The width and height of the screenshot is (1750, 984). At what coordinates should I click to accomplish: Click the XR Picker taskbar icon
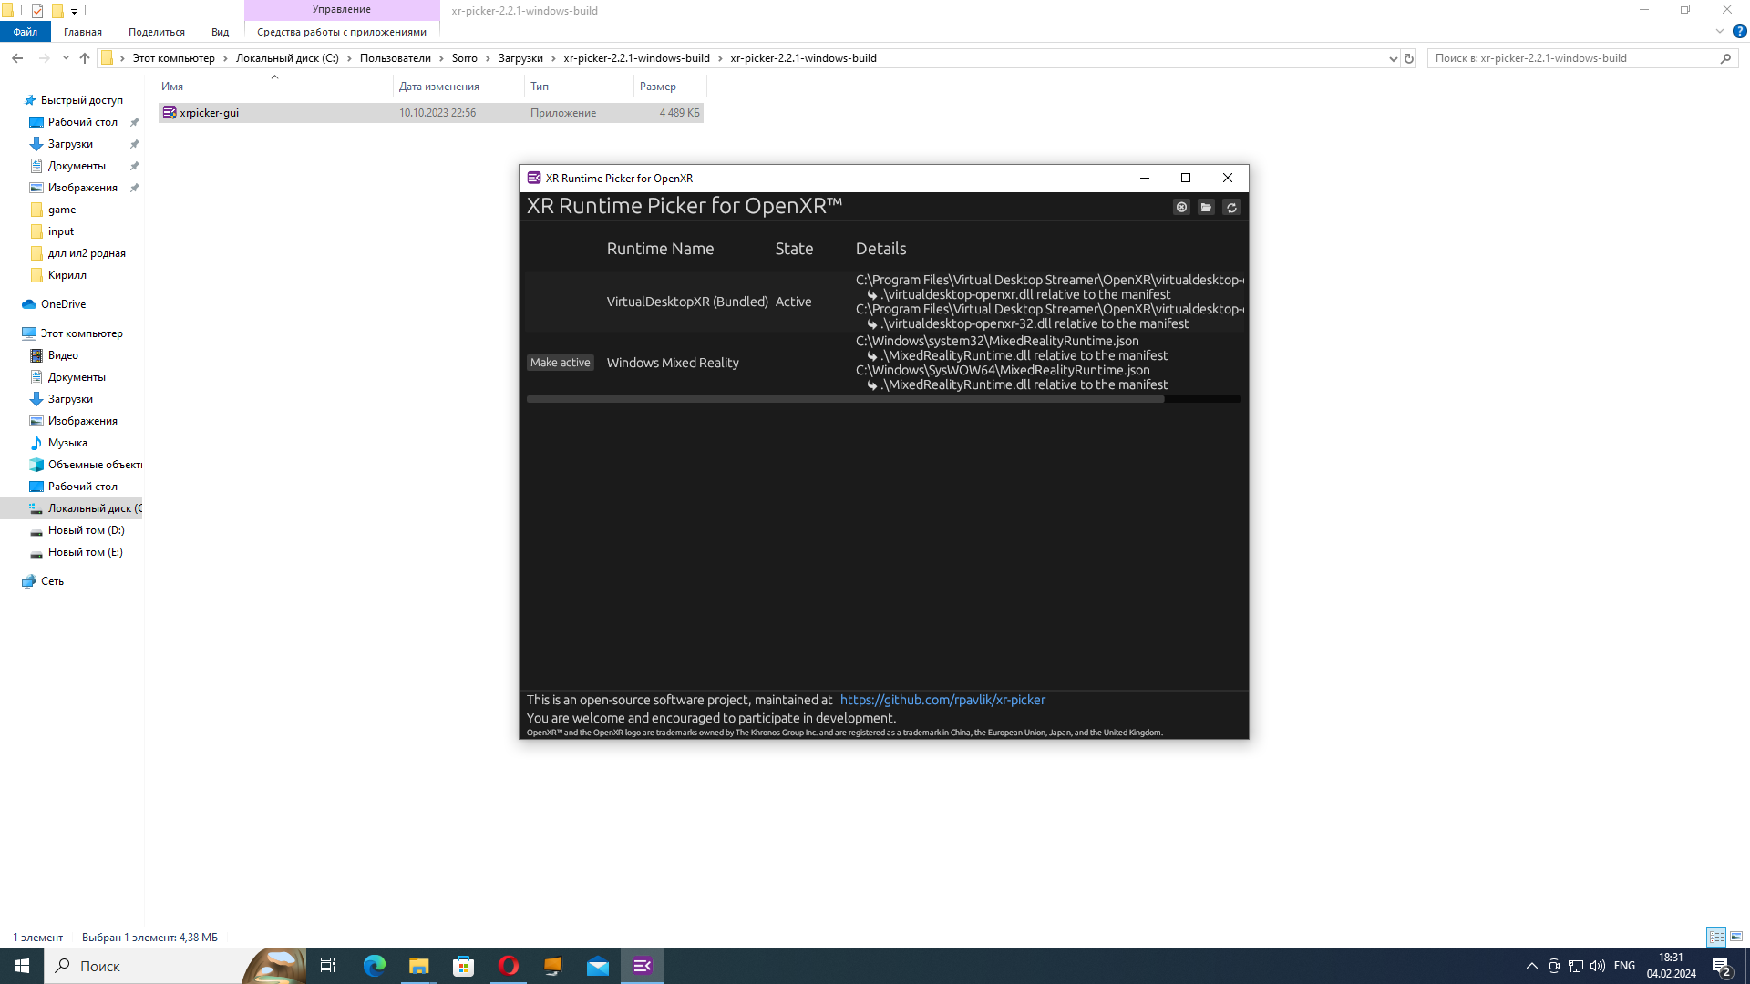click(x=643, y=966)
